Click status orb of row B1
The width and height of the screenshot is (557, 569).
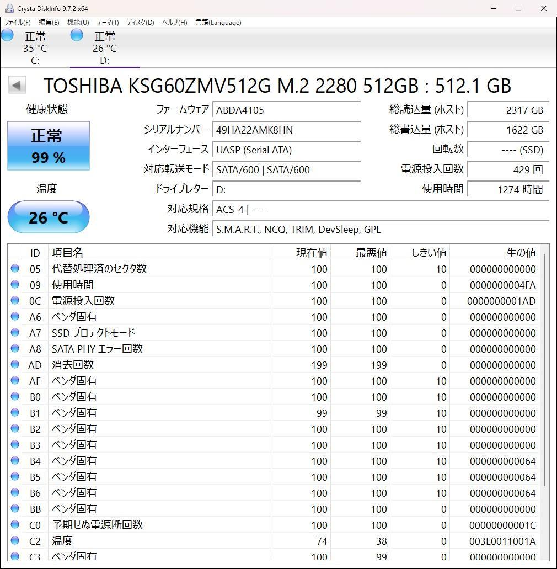15,412
